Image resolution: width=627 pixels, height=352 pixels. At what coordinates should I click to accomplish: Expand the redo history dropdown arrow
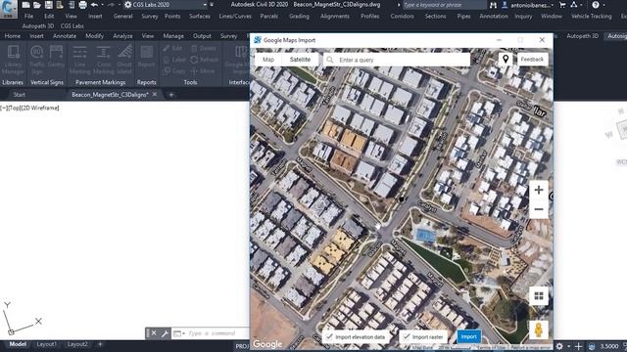tap(120, 5)
